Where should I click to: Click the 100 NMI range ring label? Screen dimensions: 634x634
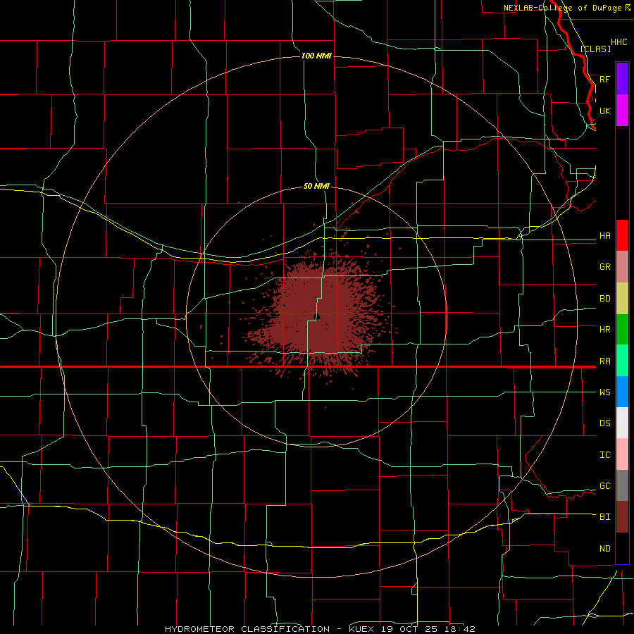pyautogui.click(x=316, y=56)
